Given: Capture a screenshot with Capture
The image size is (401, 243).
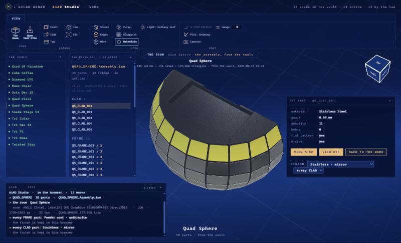Looking at the screenshot, I should [x=192, y=41].
